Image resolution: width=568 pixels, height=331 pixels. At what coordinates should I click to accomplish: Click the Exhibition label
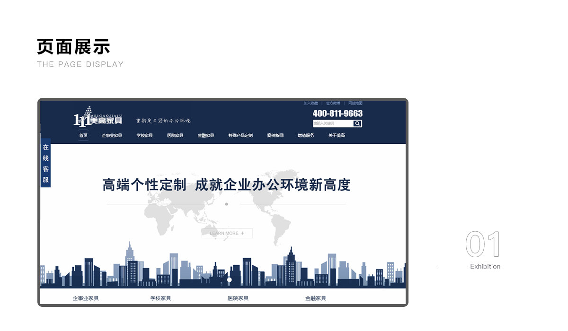485,267
